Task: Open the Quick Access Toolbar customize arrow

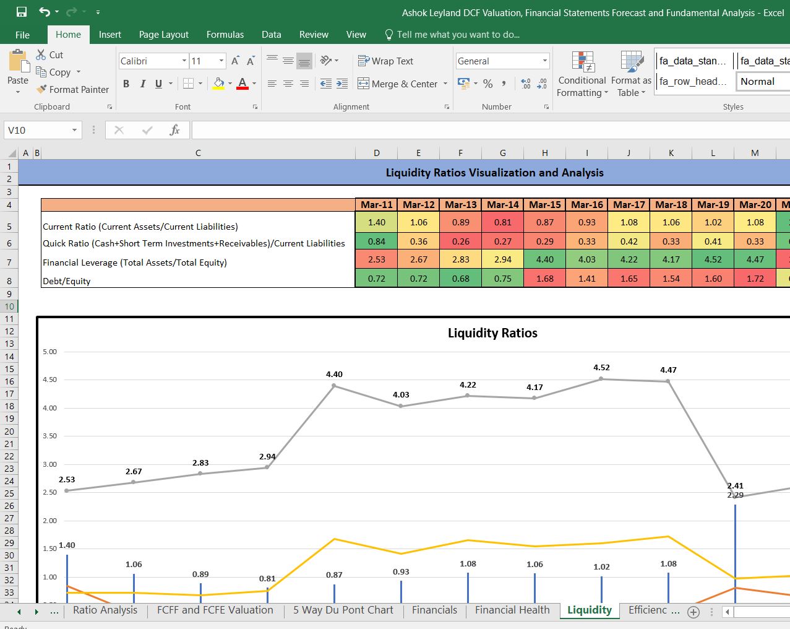Action: point(98,12)
